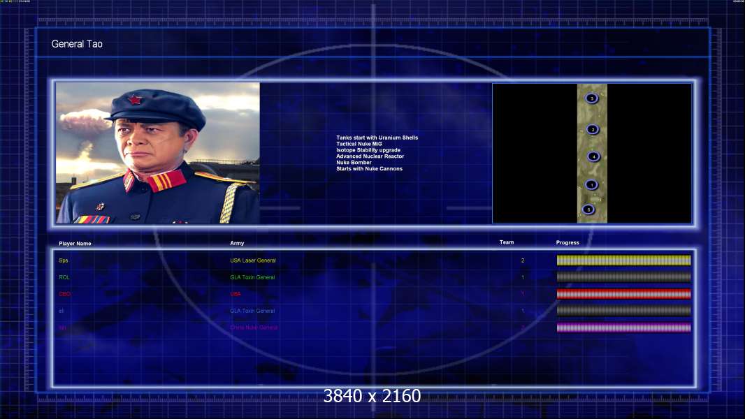745x419 pixels.
Task: Click the General Tao title text
Action: [x=77, y=44]
